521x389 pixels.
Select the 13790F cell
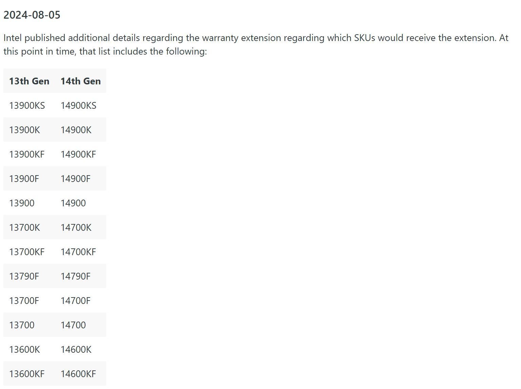pyautogui.click(x=24, y=276)
